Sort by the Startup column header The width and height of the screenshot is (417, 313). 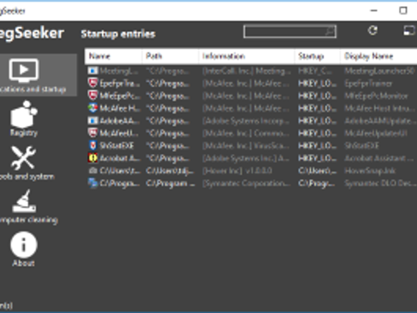[x=317, y=56]
